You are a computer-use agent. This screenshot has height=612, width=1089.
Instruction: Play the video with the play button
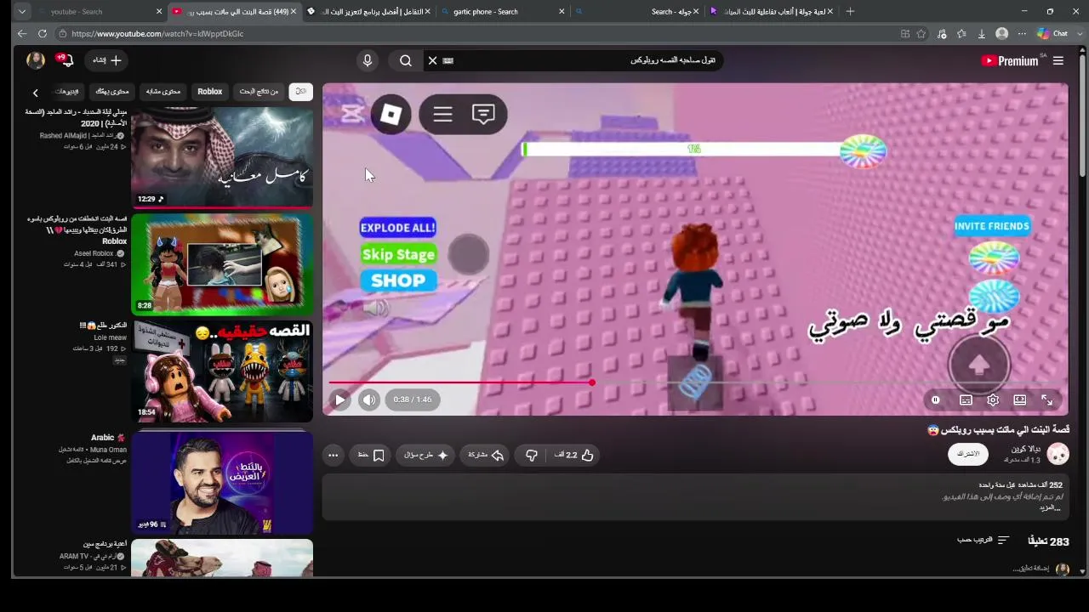point(340,399)
